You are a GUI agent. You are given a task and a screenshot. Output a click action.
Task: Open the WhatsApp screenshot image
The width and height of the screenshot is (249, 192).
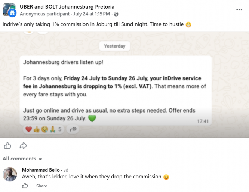(124, 85)
